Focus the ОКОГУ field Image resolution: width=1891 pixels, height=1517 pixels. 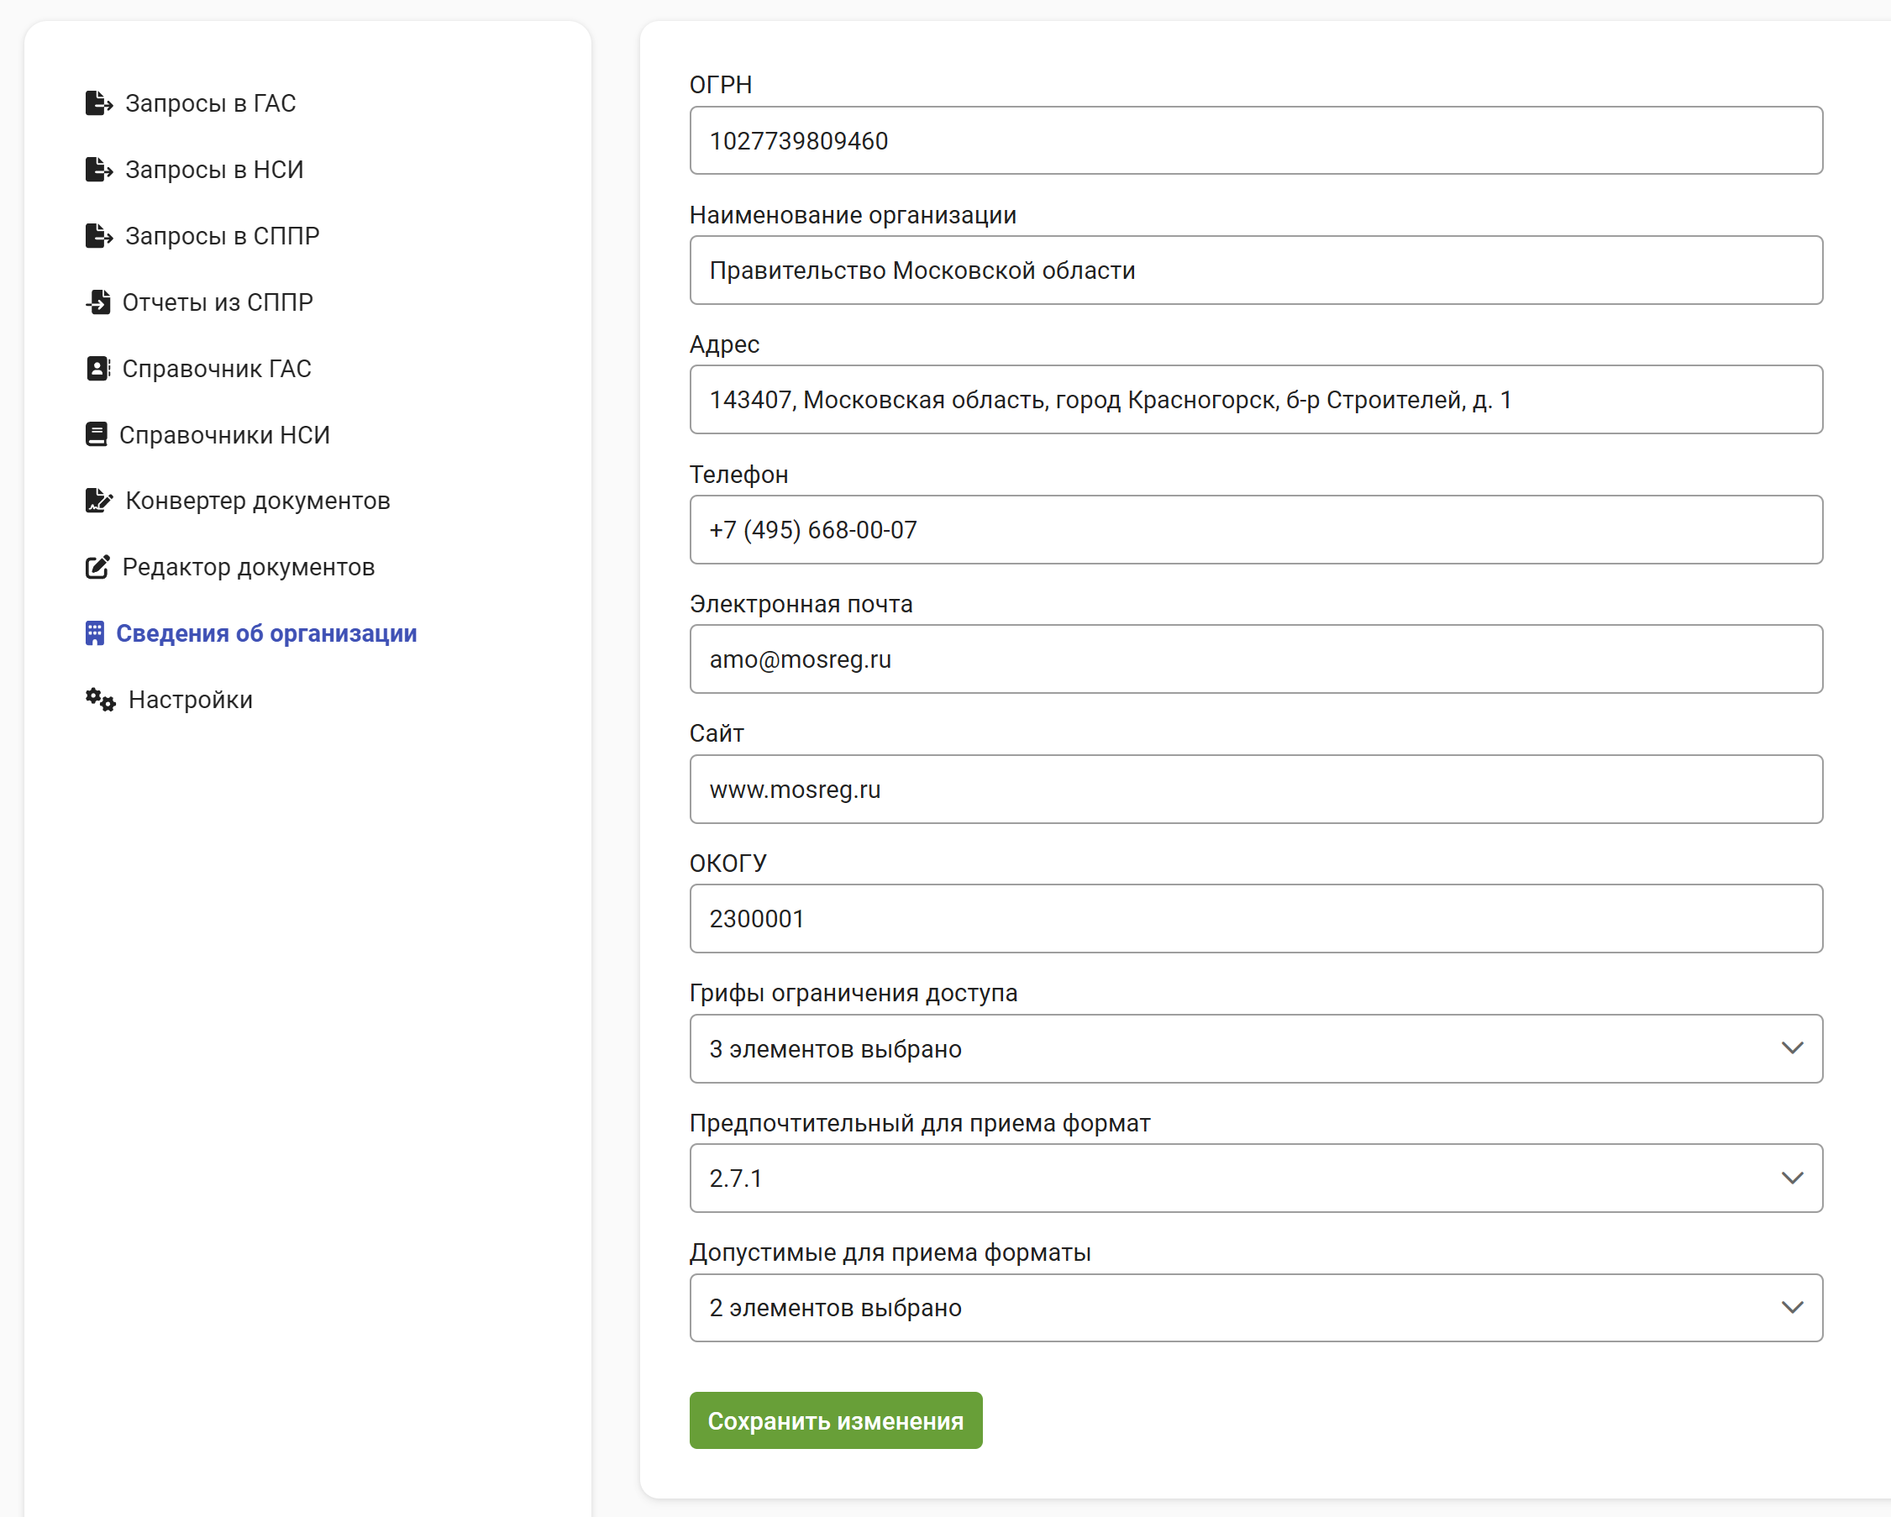pos(1256,919)
